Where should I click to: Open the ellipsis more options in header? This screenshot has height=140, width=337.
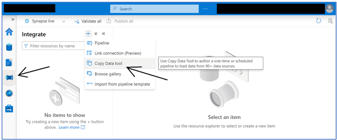(x=205, y=9)
